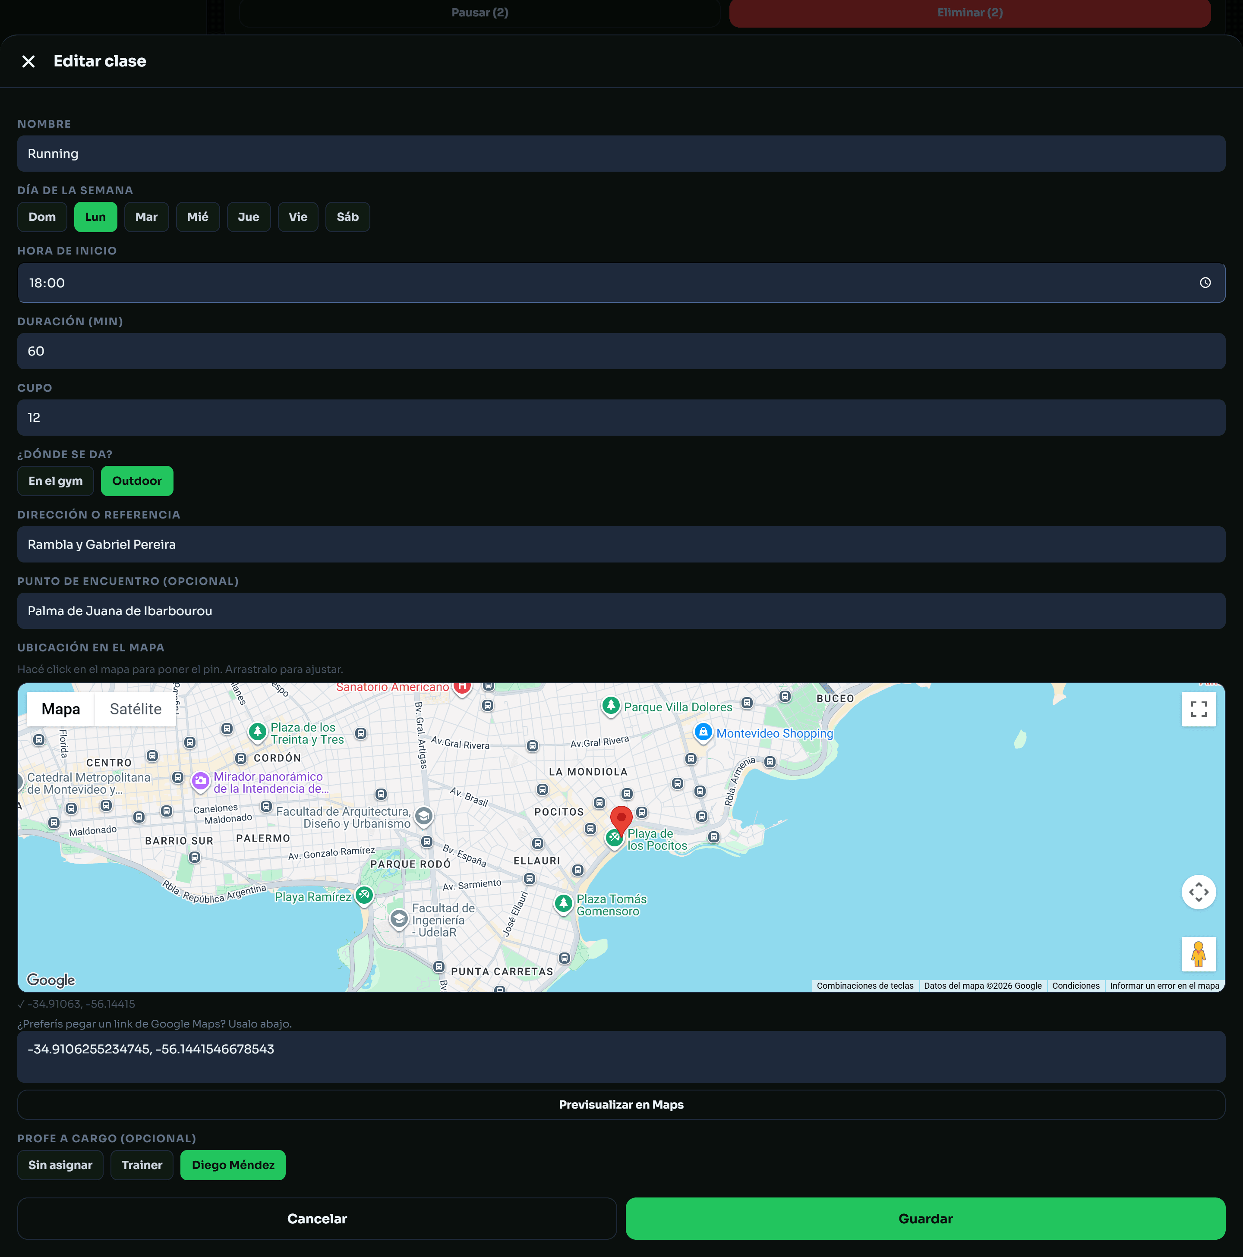Switch map to Mapa view
The width and height of the screenshot is (1243, 1257).
tap(60, 709)
